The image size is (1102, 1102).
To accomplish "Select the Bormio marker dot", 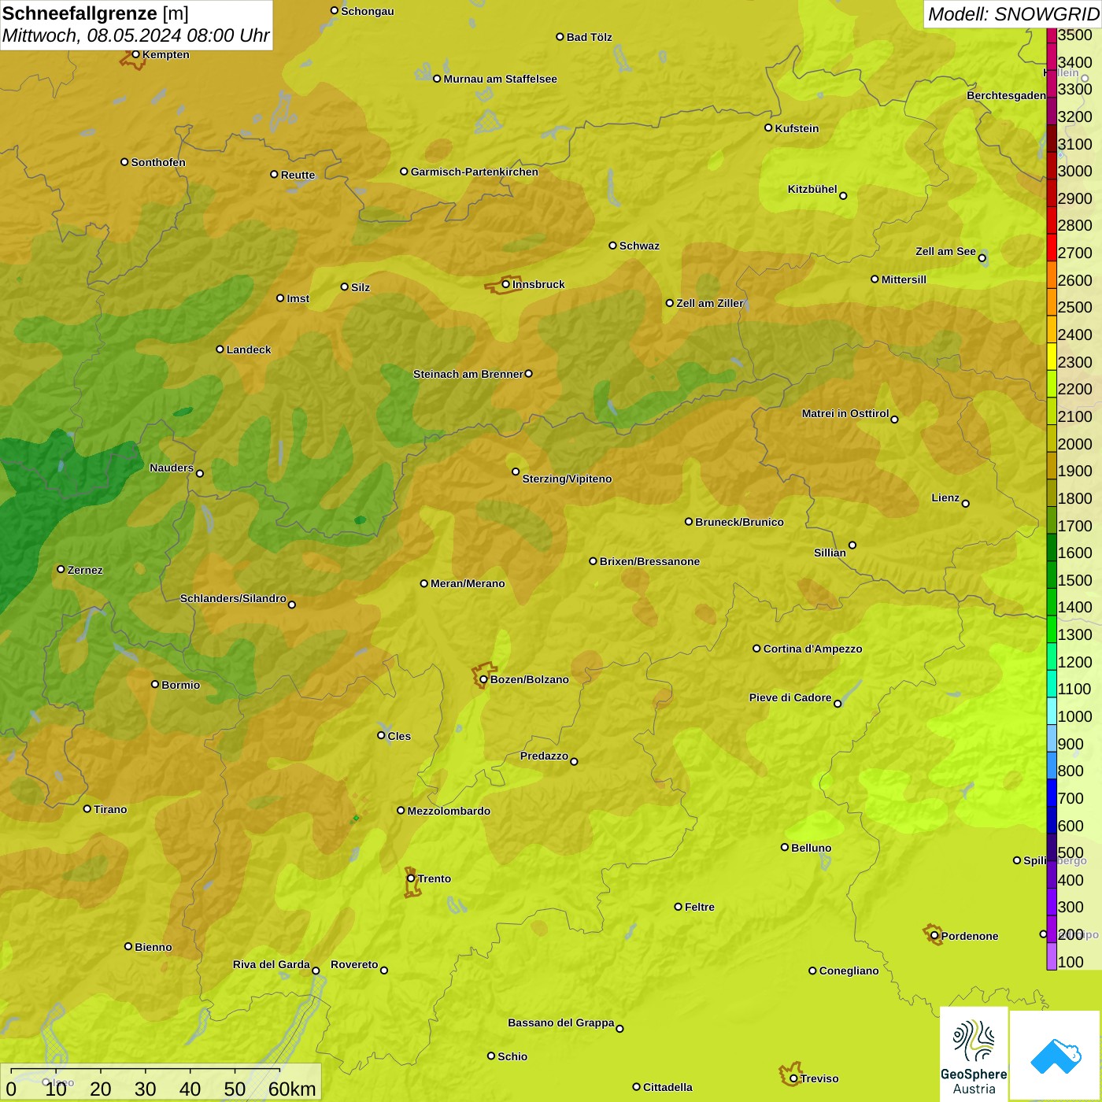I will (x=155, y=684).
